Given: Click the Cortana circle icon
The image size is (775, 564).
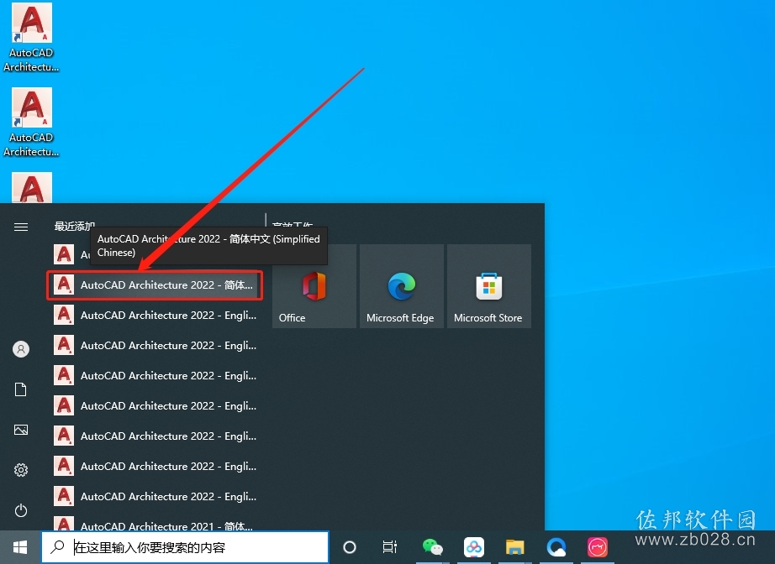Looking at the screenshot, I should click(350, 547).
